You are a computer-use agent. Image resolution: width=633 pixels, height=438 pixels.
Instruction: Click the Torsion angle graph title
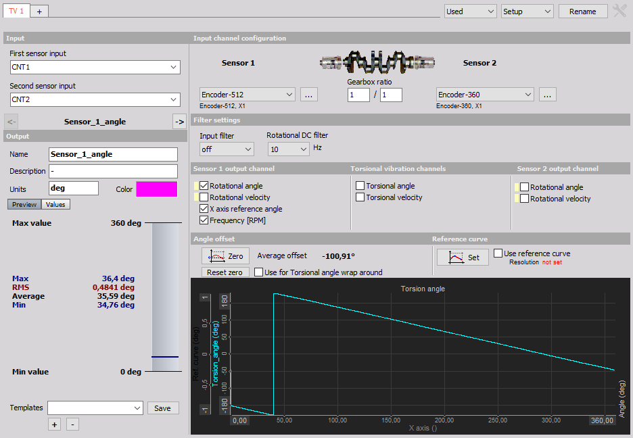(423, 289)
